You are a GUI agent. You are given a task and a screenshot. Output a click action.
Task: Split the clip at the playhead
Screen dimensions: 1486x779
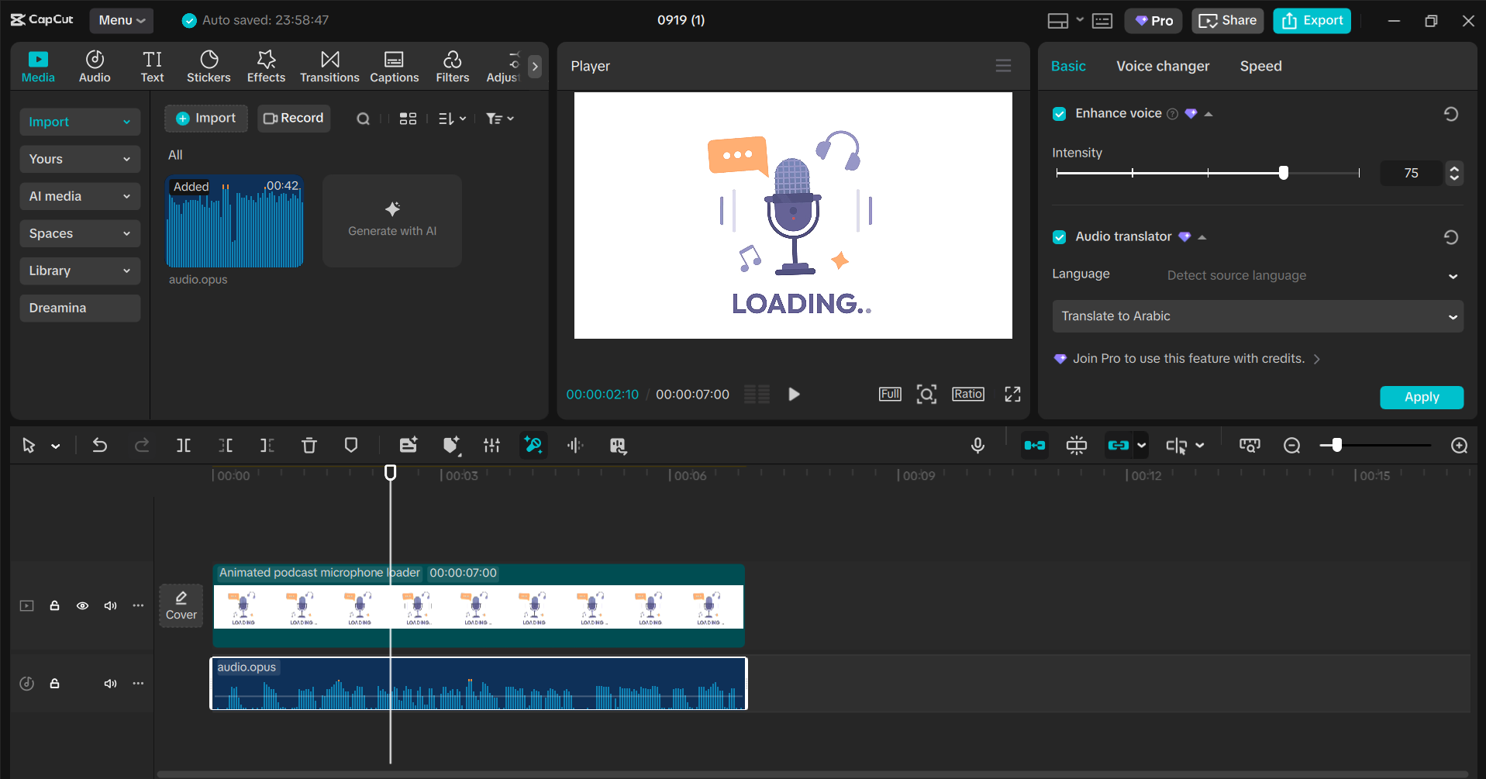point(184,445)
